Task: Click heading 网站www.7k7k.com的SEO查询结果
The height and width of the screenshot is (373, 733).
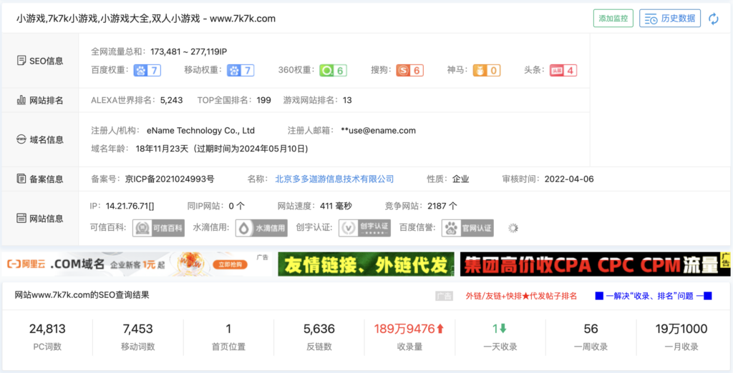Action: point(82,295)
